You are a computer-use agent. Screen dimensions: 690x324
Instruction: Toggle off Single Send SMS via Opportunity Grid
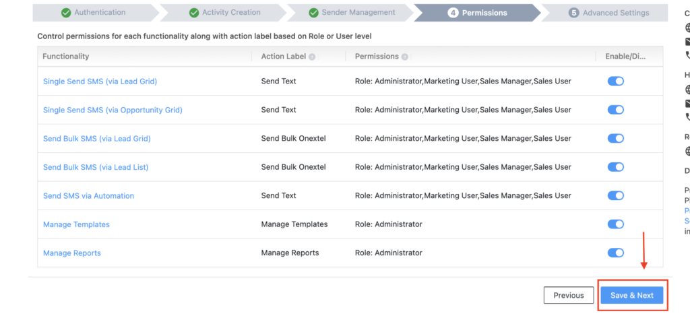pos(616,110)
